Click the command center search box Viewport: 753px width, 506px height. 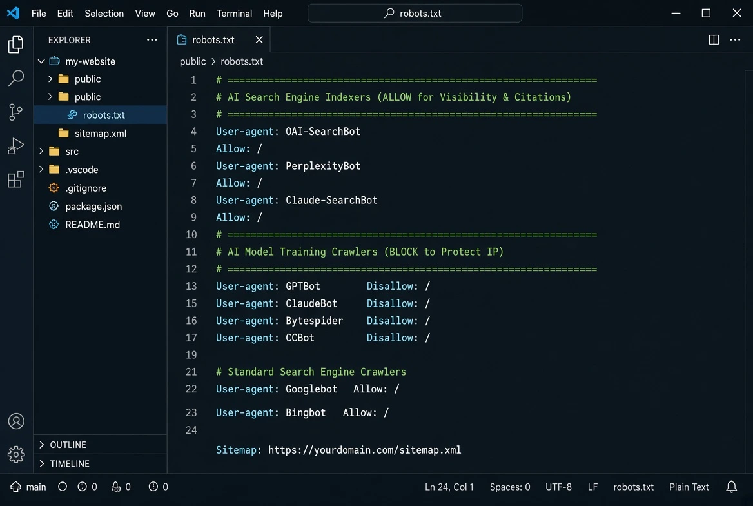[x=415, y=13]
